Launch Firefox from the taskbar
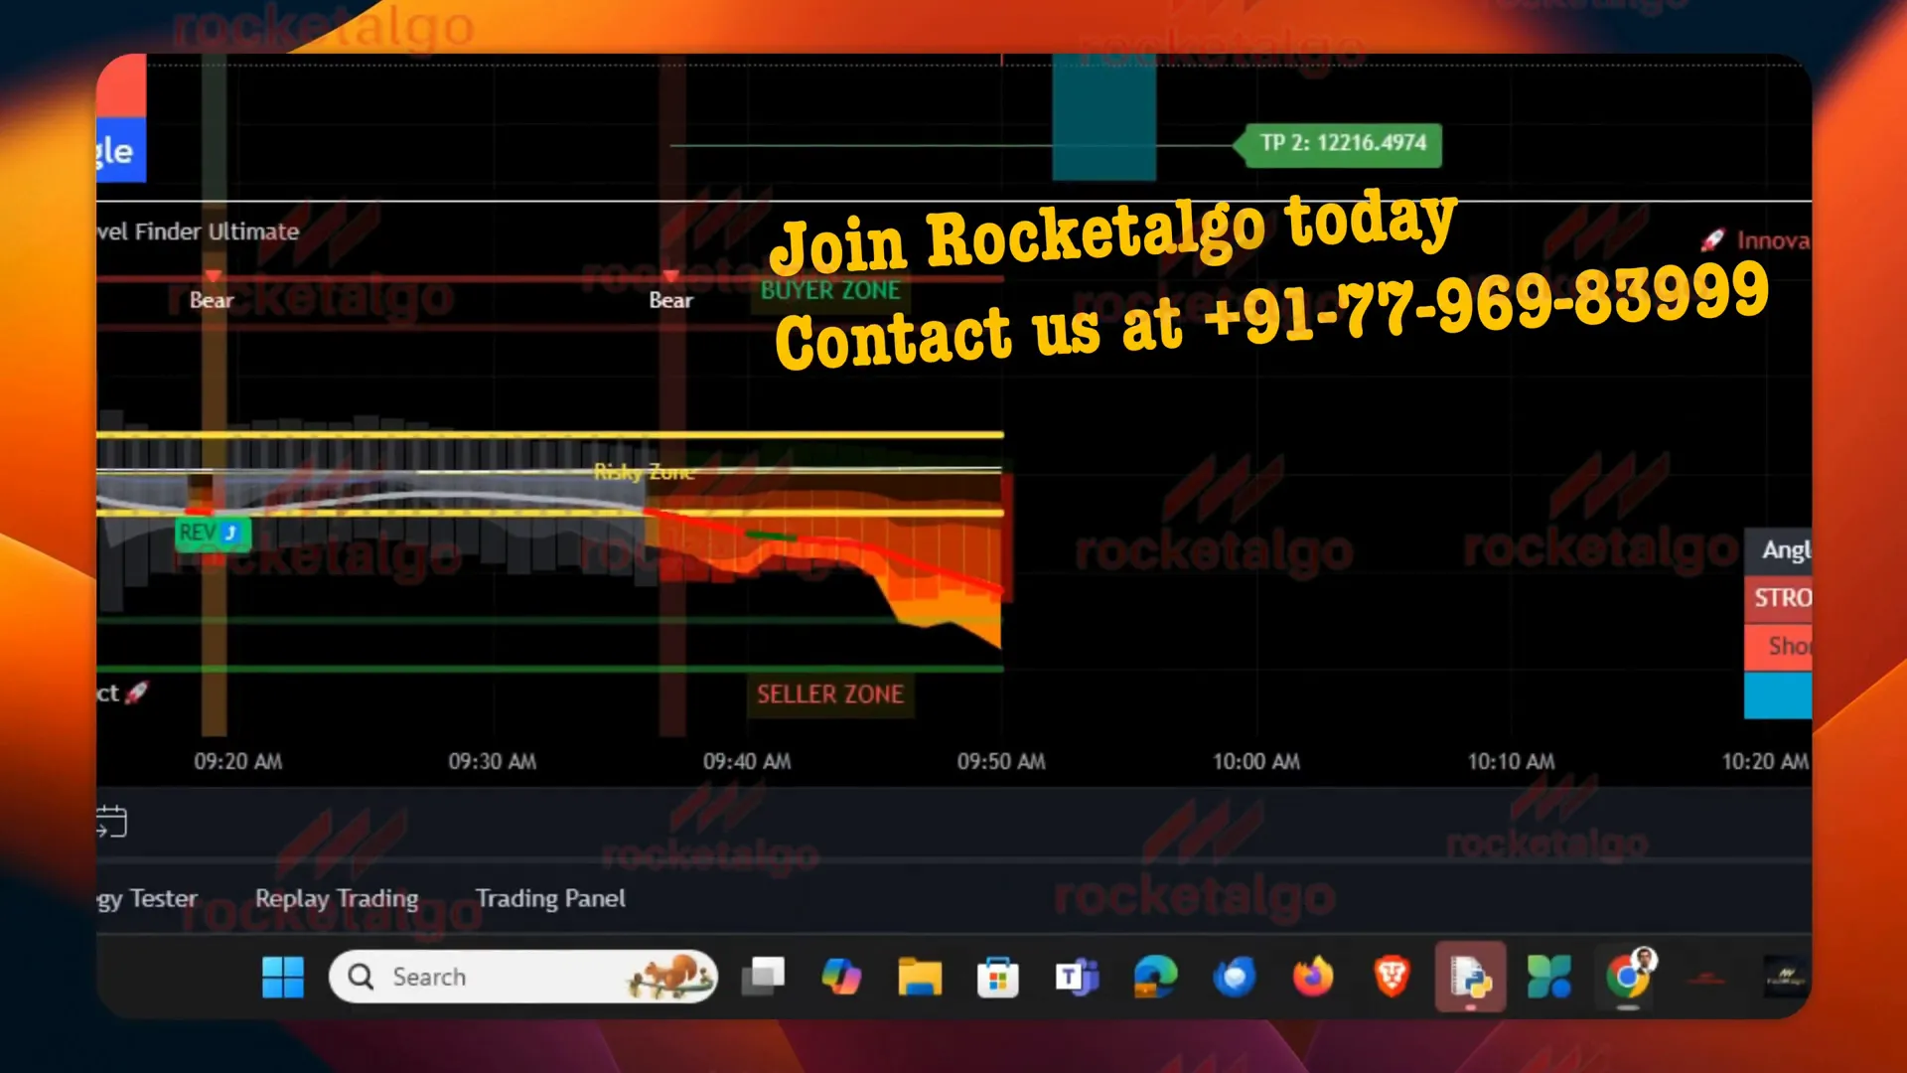 1313,978
